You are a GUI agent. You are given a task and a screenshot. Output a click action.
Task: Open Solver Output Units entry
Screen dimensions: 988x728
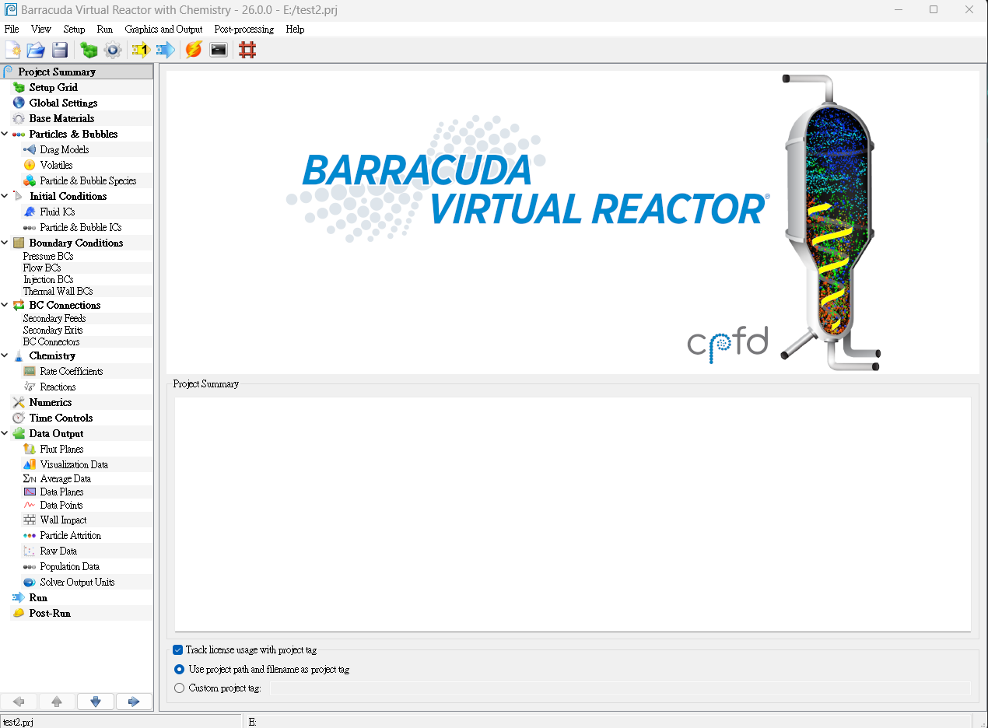[77, 582]
